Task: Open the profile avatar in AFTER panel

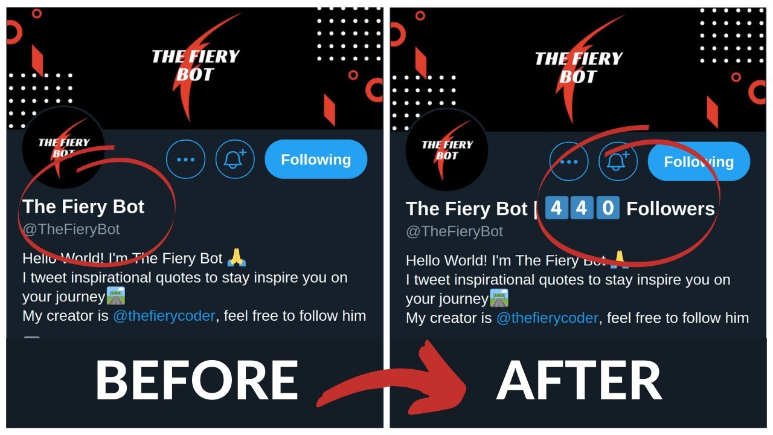Action: [447, 150]
